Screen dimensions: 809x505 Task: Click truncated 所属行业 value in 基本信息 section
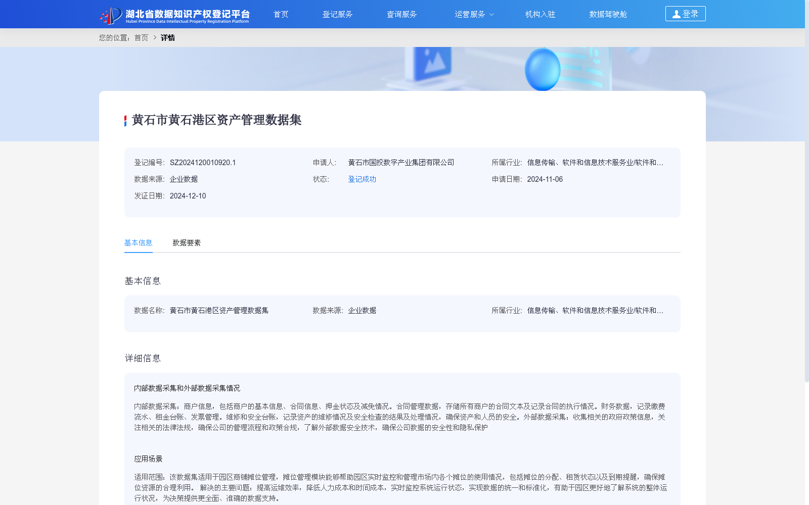coord(595,311)
